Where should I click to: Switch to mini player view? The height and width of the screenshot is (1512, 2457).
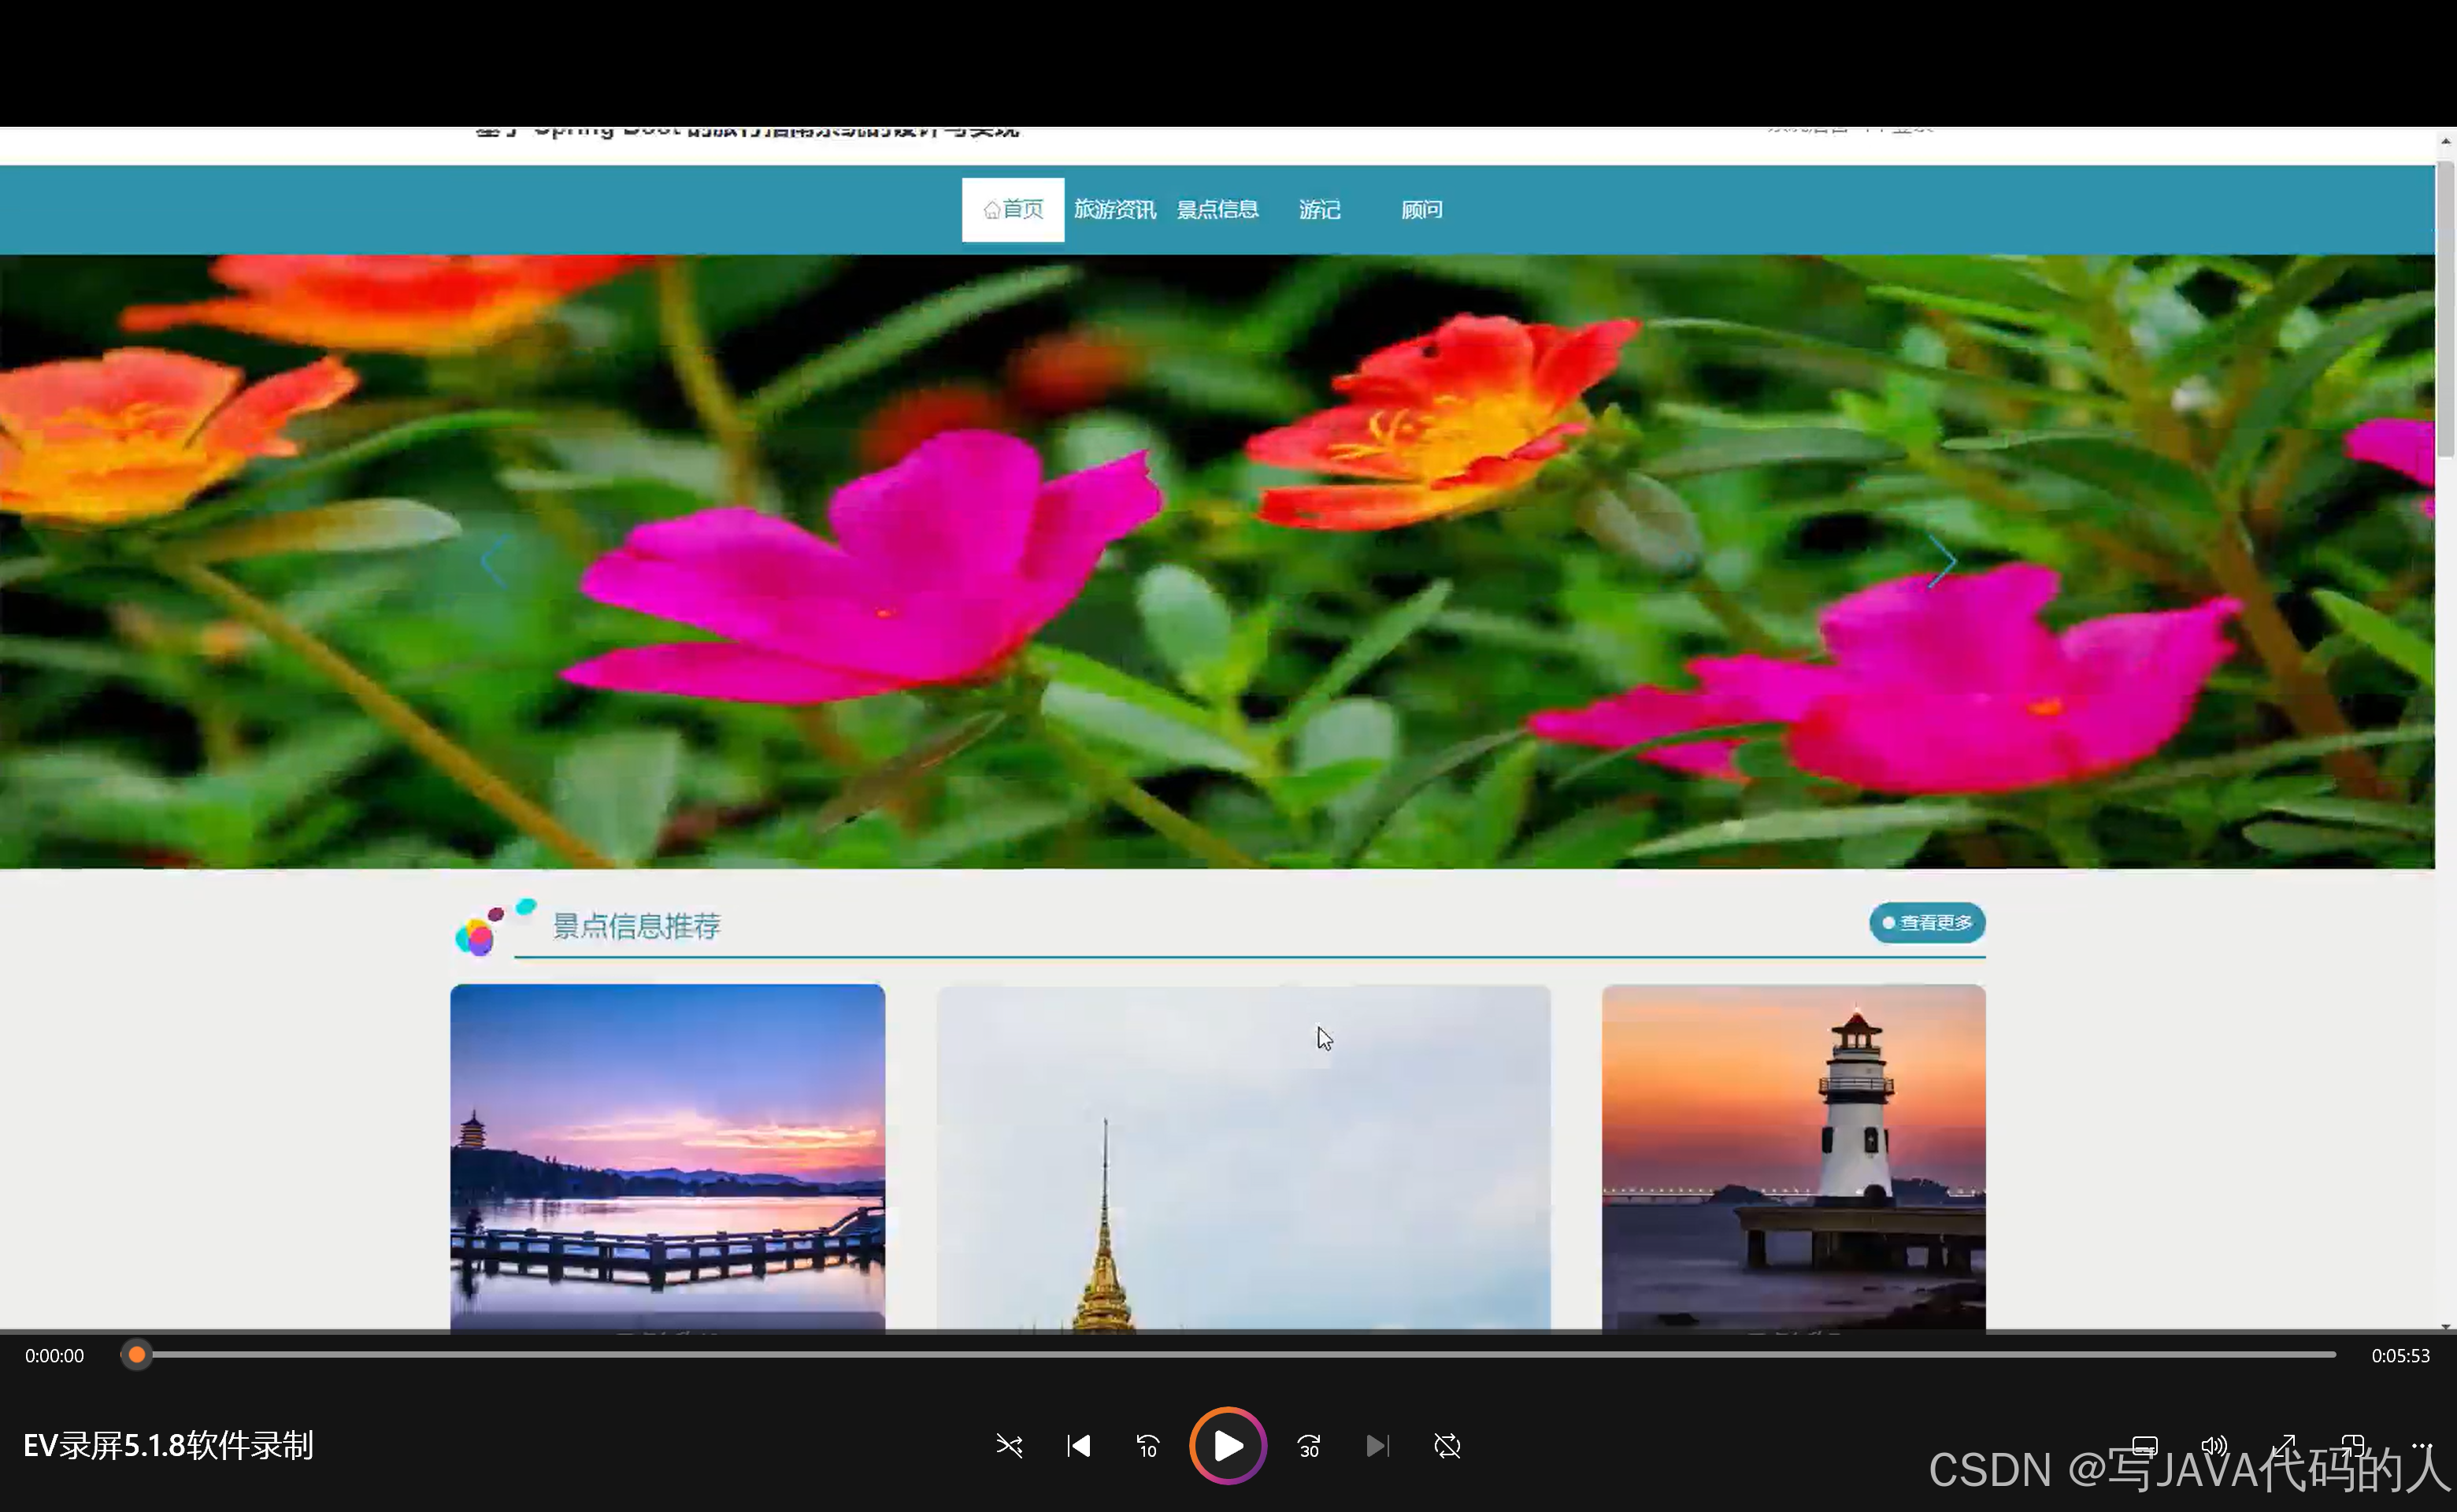tap(2352, 1446)
